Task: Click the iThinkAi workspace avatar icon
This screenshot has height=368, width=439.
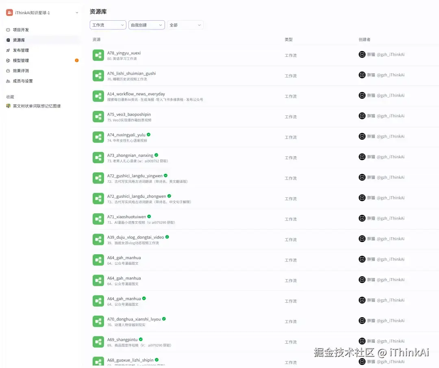Action: pos(9,13)
